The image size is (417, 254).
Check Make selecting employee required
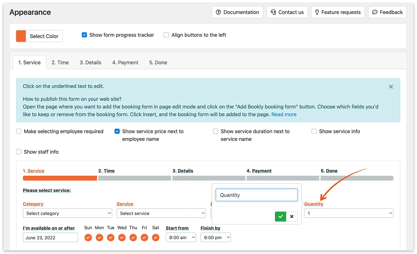pyautogui.click(x=19, y=131)
